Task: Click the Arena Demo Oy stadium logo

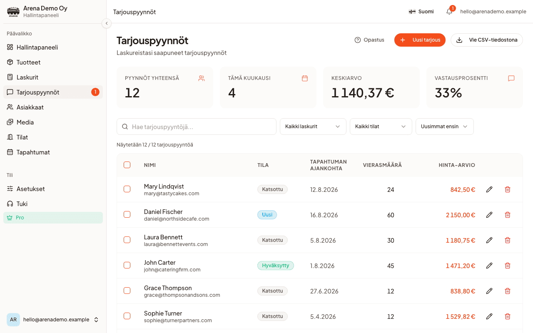Action: point(13,12)
